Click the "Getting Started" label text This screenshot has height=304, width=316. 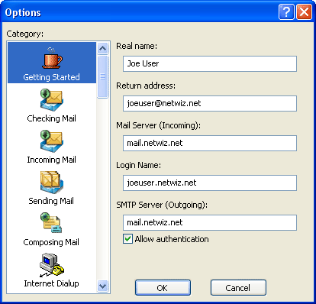click(x=51, y=77)
